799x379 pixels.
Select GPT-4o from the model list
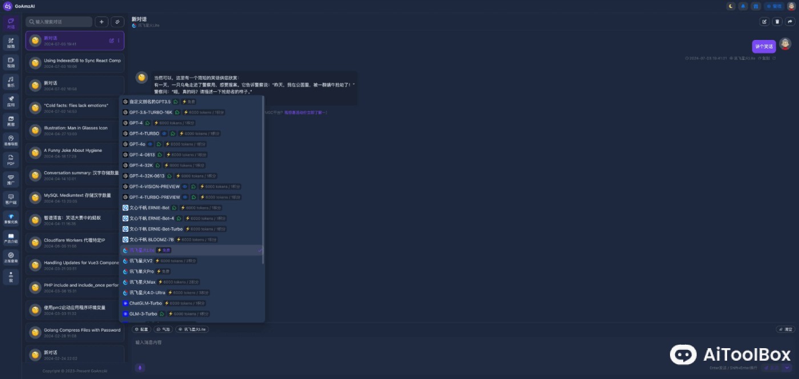[137, 144]
